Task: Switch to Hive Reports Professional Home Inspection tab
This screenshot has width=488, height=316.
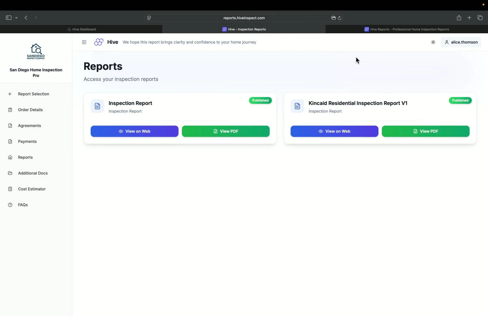Action: pyautogui.click(x=407, y=29)
